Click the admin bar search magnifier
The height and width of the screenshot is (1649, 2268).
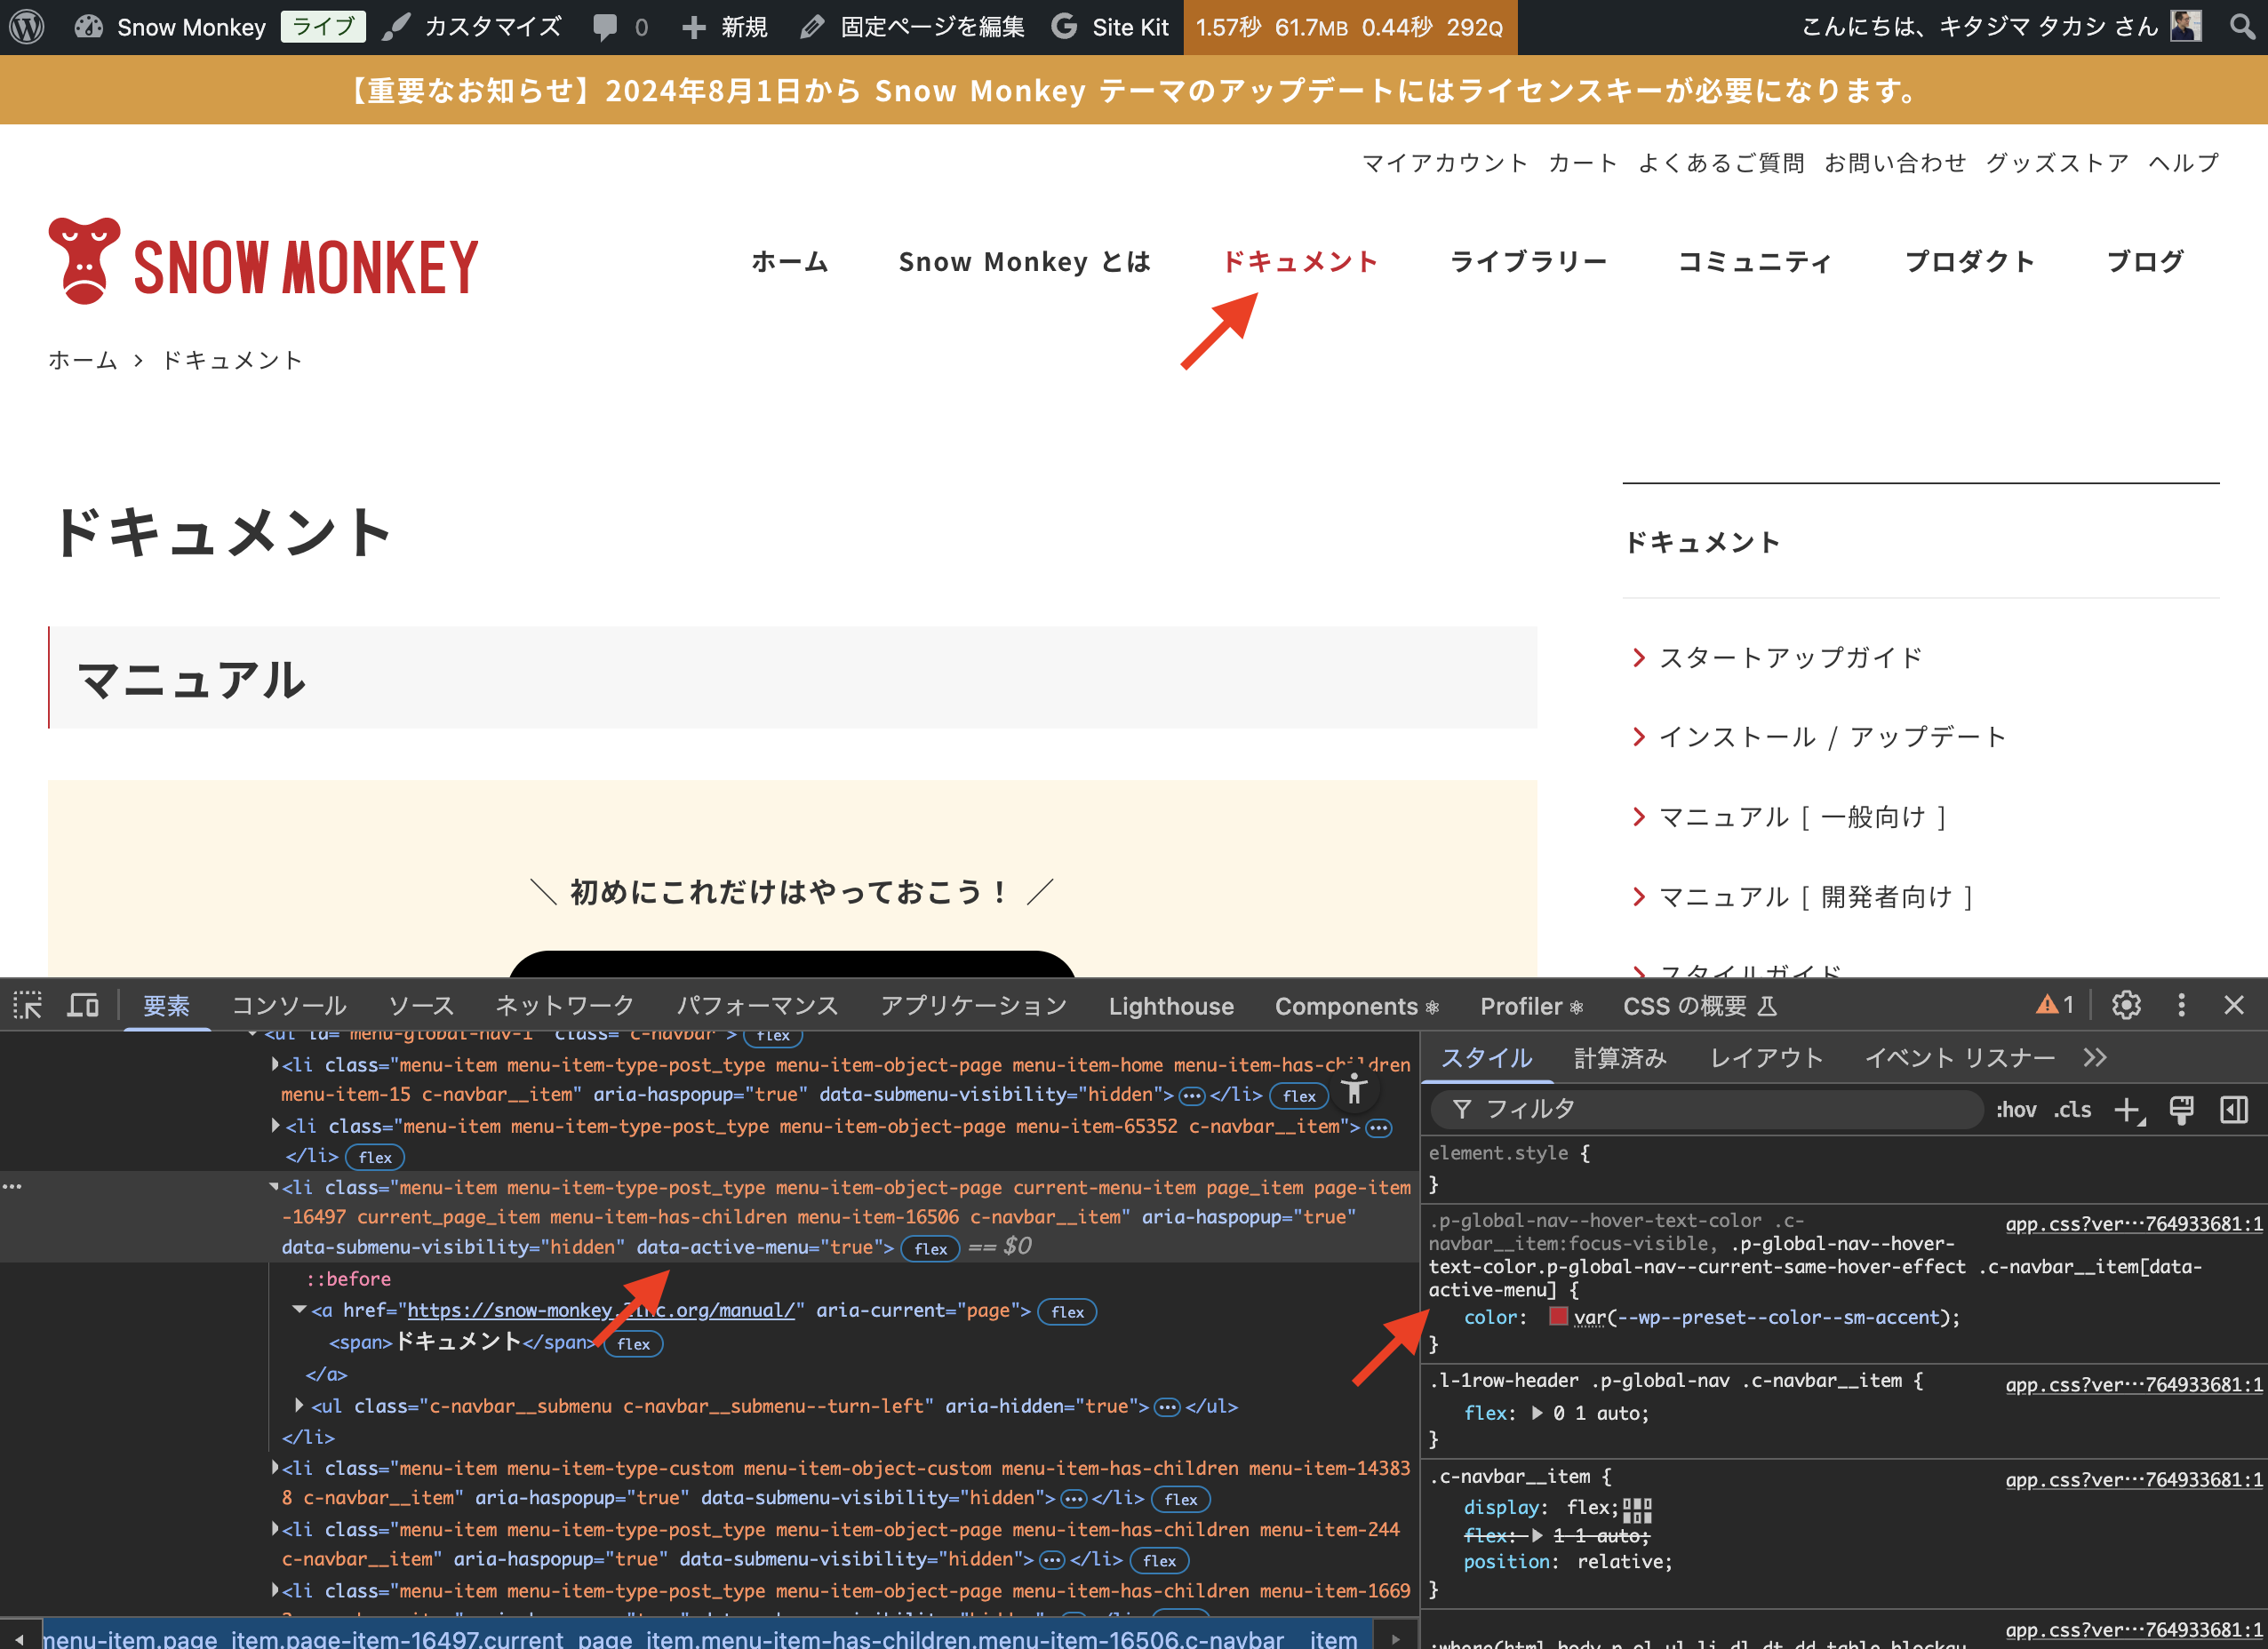pos(2243,27)
